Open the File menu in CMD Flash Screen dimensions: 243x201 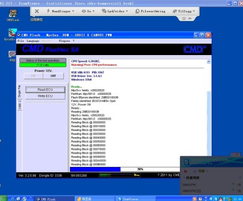20,41
